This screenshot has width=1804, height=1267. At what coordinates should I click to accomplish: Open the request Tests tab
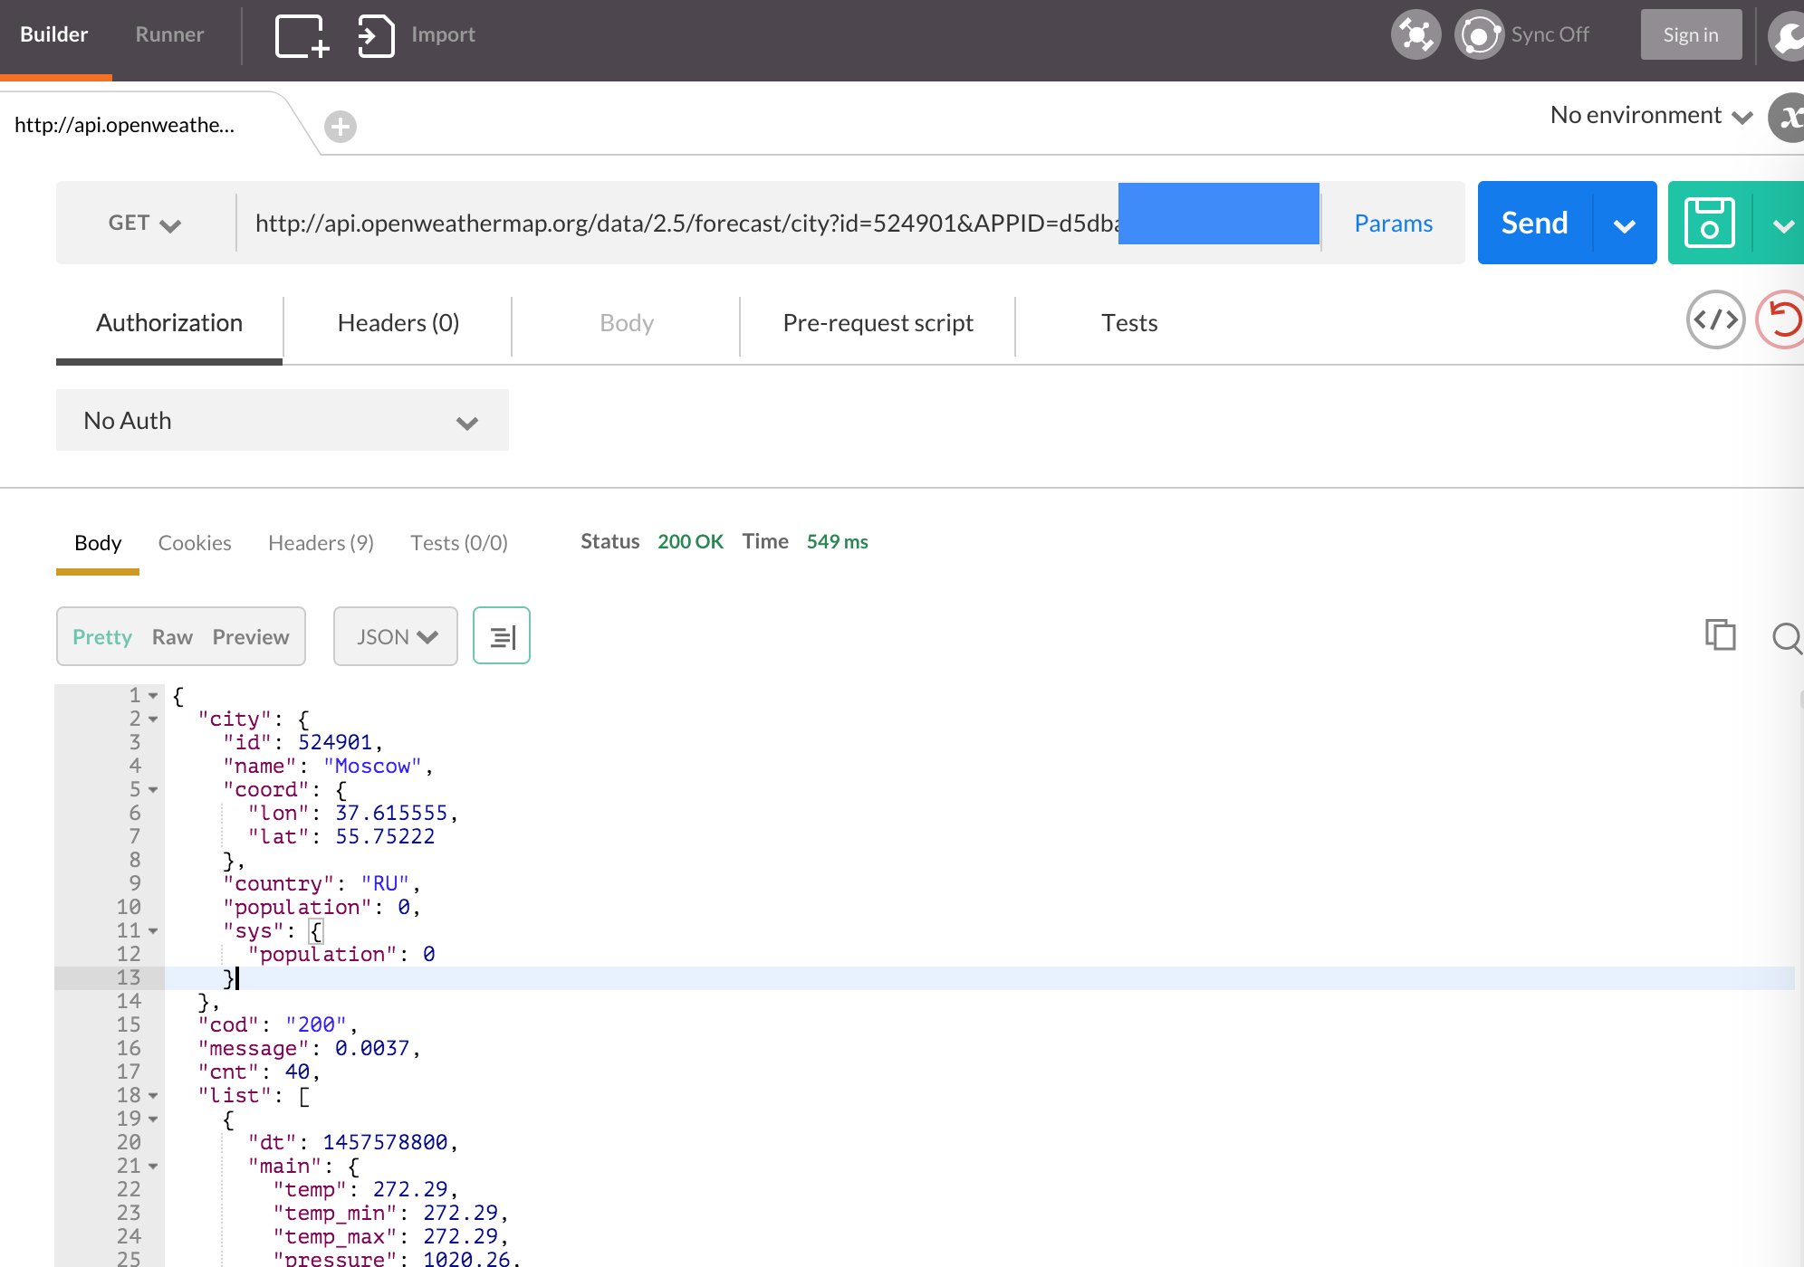1129,323
